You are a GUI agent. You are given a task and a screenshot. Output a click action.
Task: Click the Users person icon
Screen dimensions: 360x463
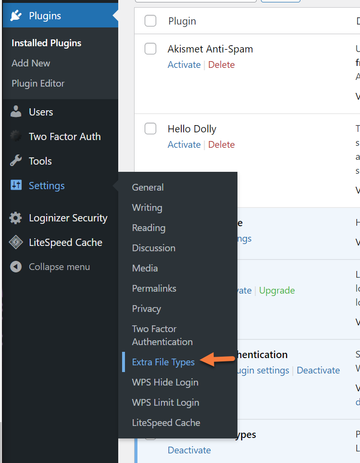tap(16, 112)
